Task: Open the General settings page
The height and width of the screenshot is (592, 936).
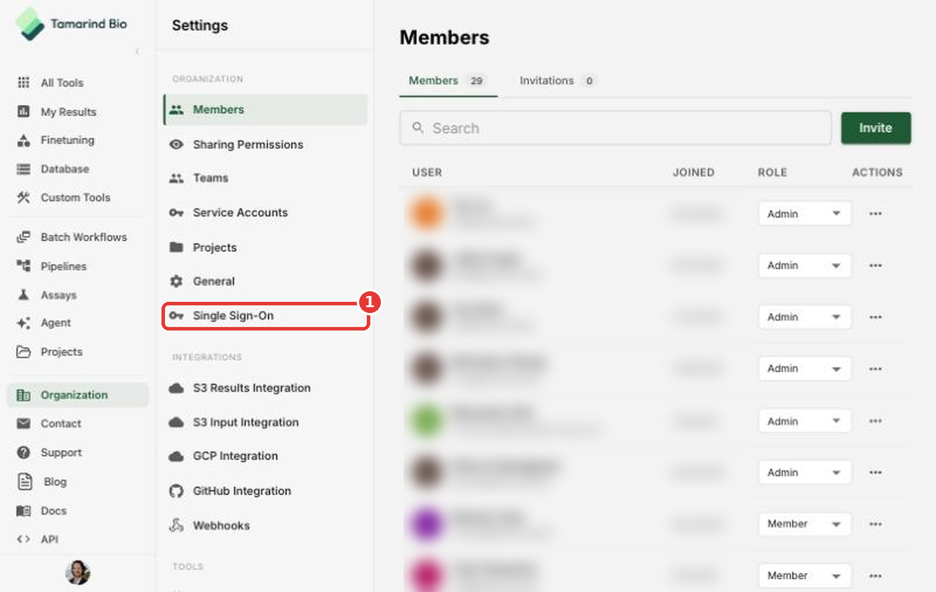Action: (266, 281)
